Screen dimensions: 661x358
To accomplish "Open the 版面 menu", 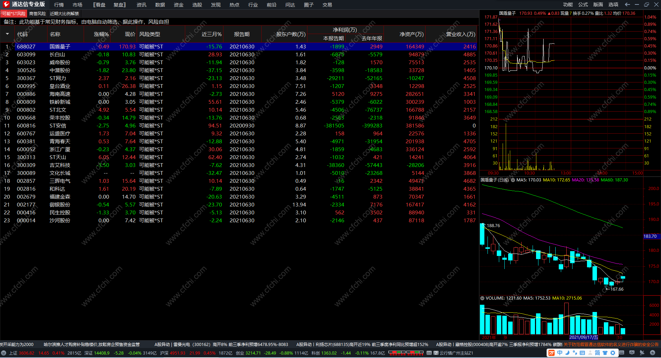I will click(x=598, y=4).
